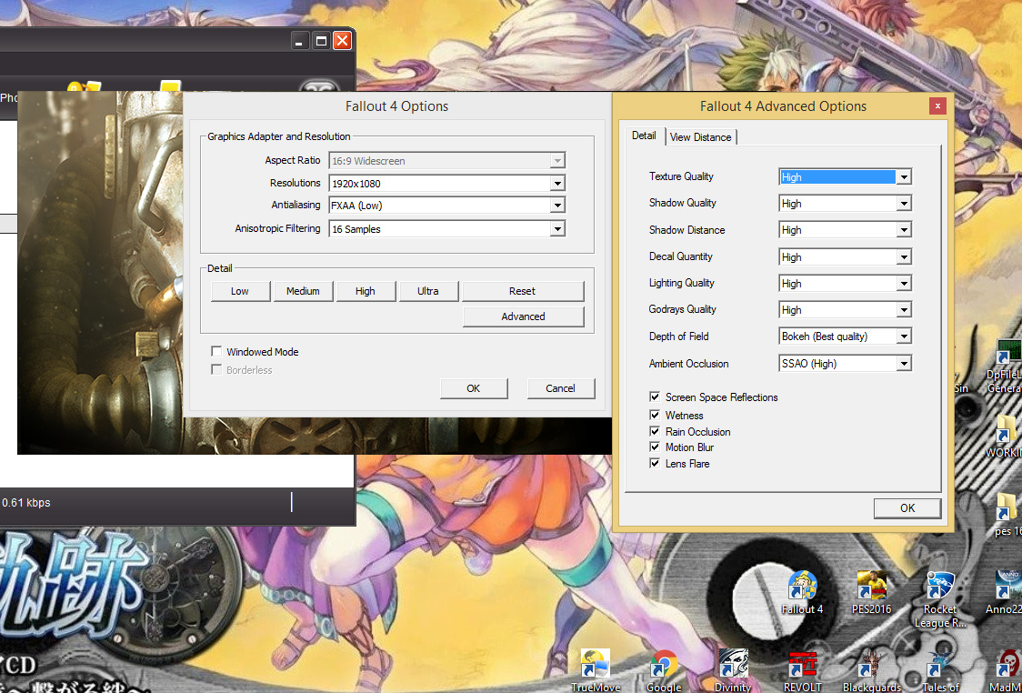Image resolution: width=1022 pixels, height=693 pixels.
Task: Maximize the dark background window
Action: click(x=321, y=41)
